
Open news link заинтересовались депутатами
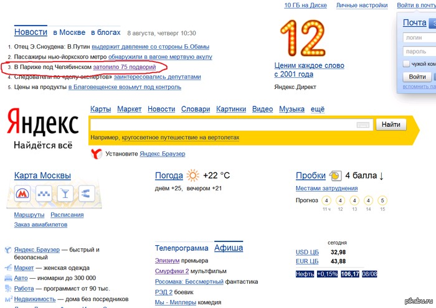tap(157, 77)
